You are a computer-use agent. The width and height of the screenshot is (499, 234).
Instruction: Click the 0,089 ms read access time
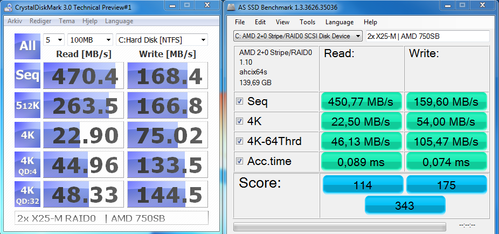[361, 161]
